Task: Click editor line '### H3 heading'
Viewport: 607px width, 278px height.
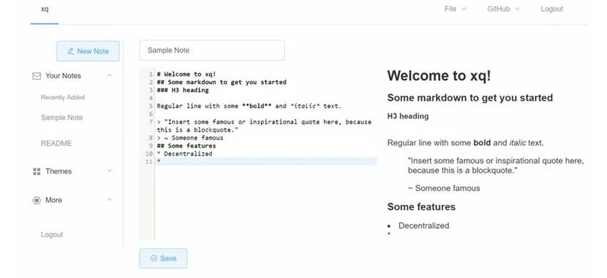Action: pos(183,90)
